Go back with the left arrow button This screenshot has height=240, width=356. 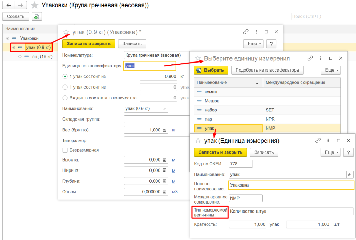(9, 5)
